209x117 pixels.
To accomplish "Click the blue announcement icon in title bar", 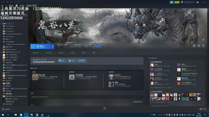I will point(172,2).
